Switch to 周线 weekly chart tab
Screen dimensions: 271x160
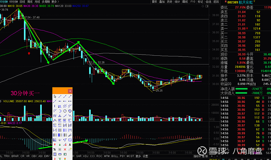(30, 2)
